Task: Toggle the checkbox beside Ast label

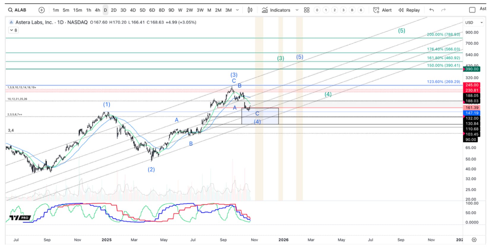Action: (472, 10)
